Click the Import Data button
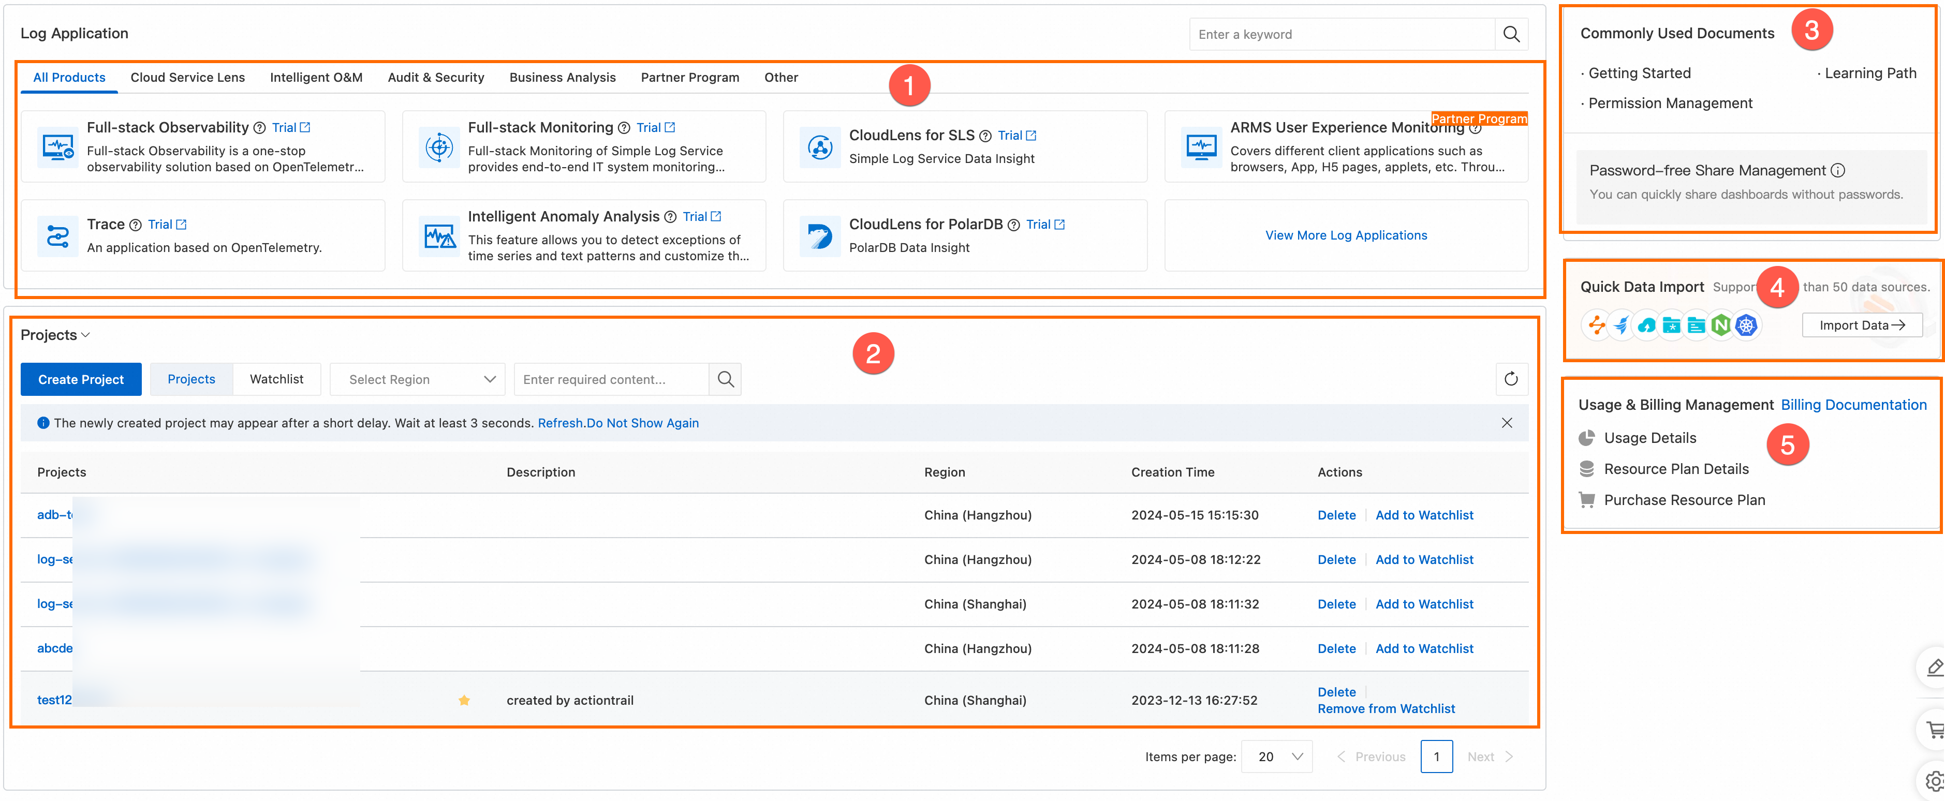 1861,325
